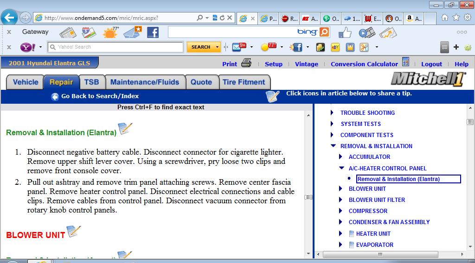
Task: Open the Yahoo SEARCH button dropdown arrow
Action: pos(217,47)
